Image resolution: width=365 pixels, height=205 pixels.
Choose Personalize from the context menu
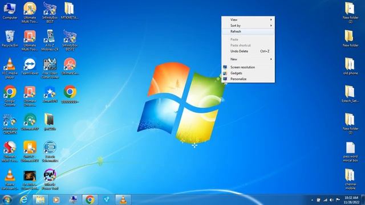pos(248,79)
